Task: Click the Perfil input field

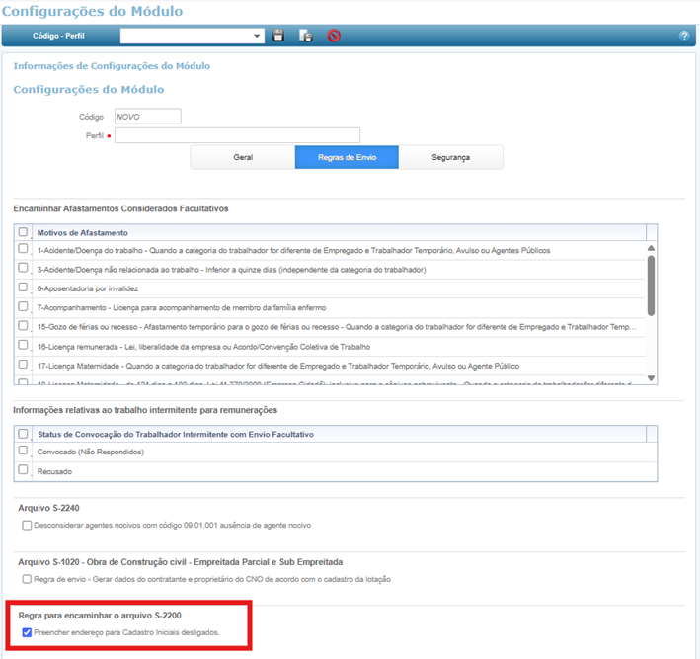Action: click(x=237, y=135)
